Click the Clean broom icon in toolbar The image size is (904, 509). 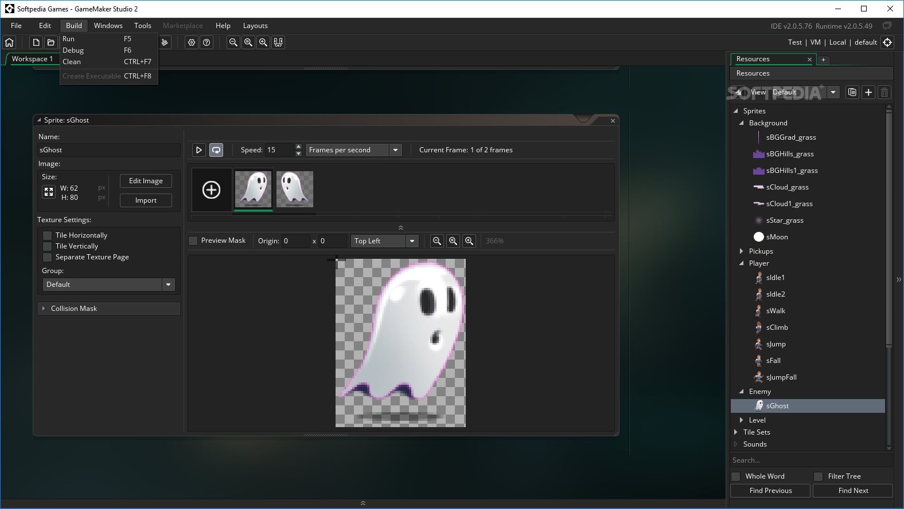(x=165, y=42)
